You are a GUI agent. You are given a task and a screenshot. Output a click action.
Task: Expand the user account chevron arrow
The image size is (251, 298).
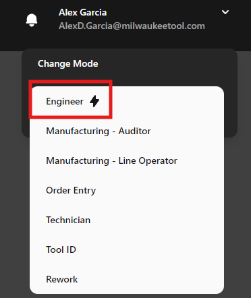click(x=225, y=12)
